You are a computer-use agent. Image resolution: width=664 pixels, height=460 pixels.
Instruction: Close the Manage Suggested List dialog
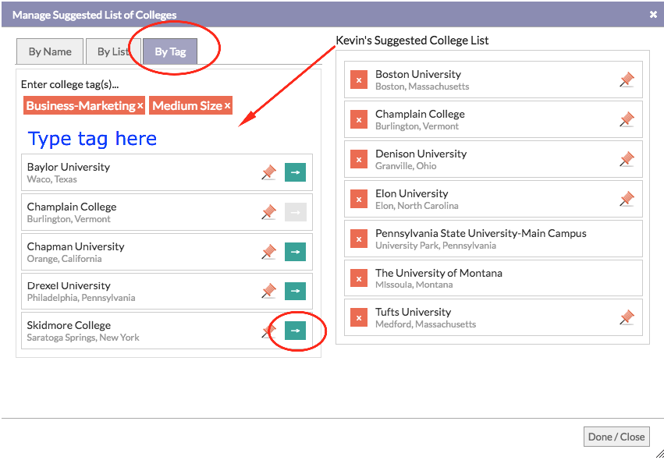653,15
